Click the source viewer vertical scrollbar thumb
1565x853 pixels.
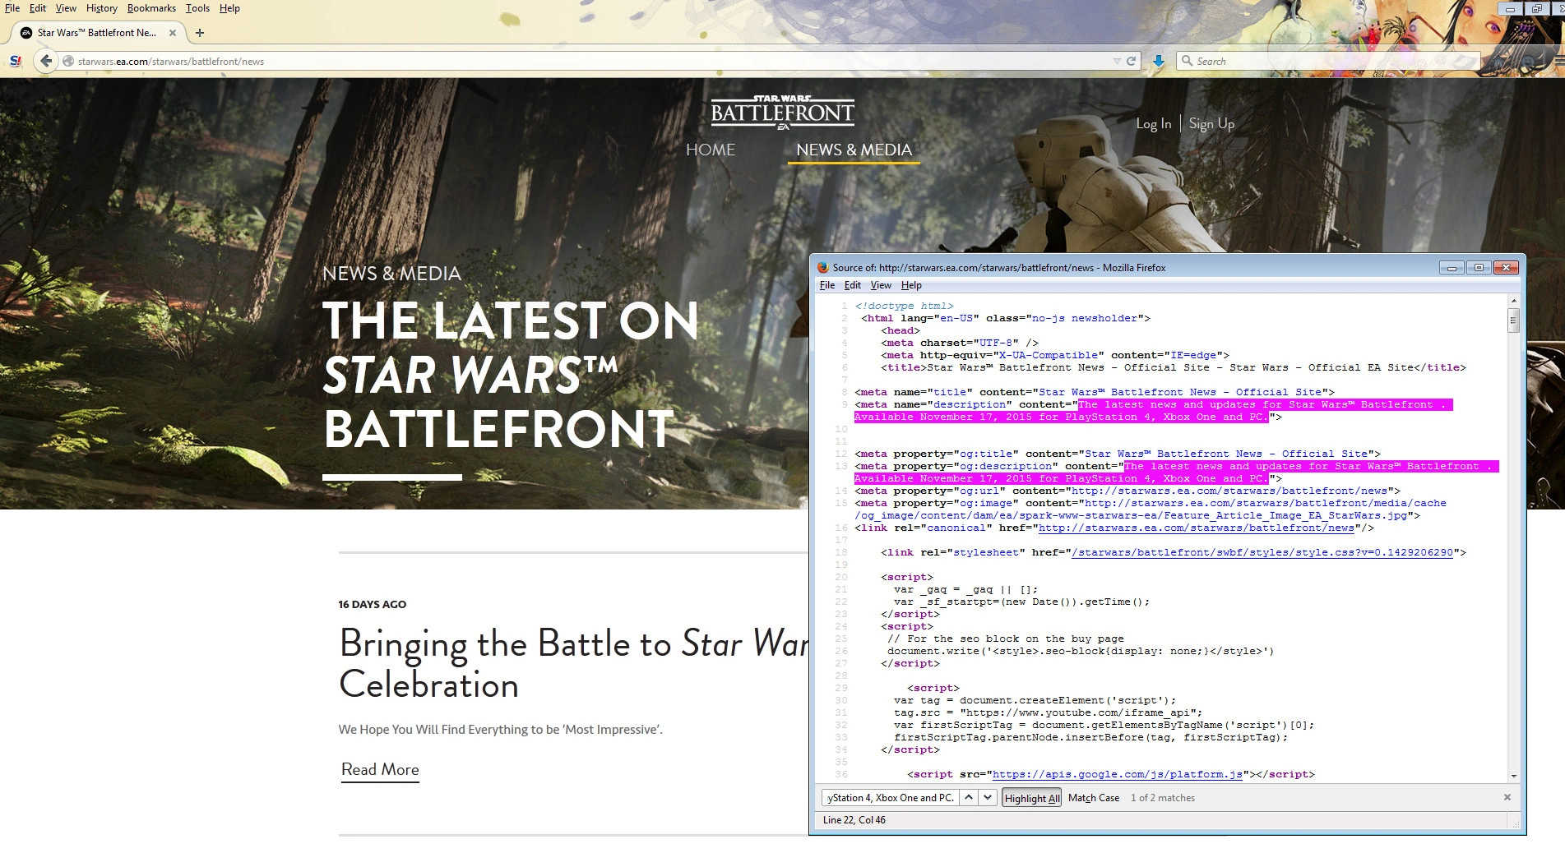coord(1513,320)
